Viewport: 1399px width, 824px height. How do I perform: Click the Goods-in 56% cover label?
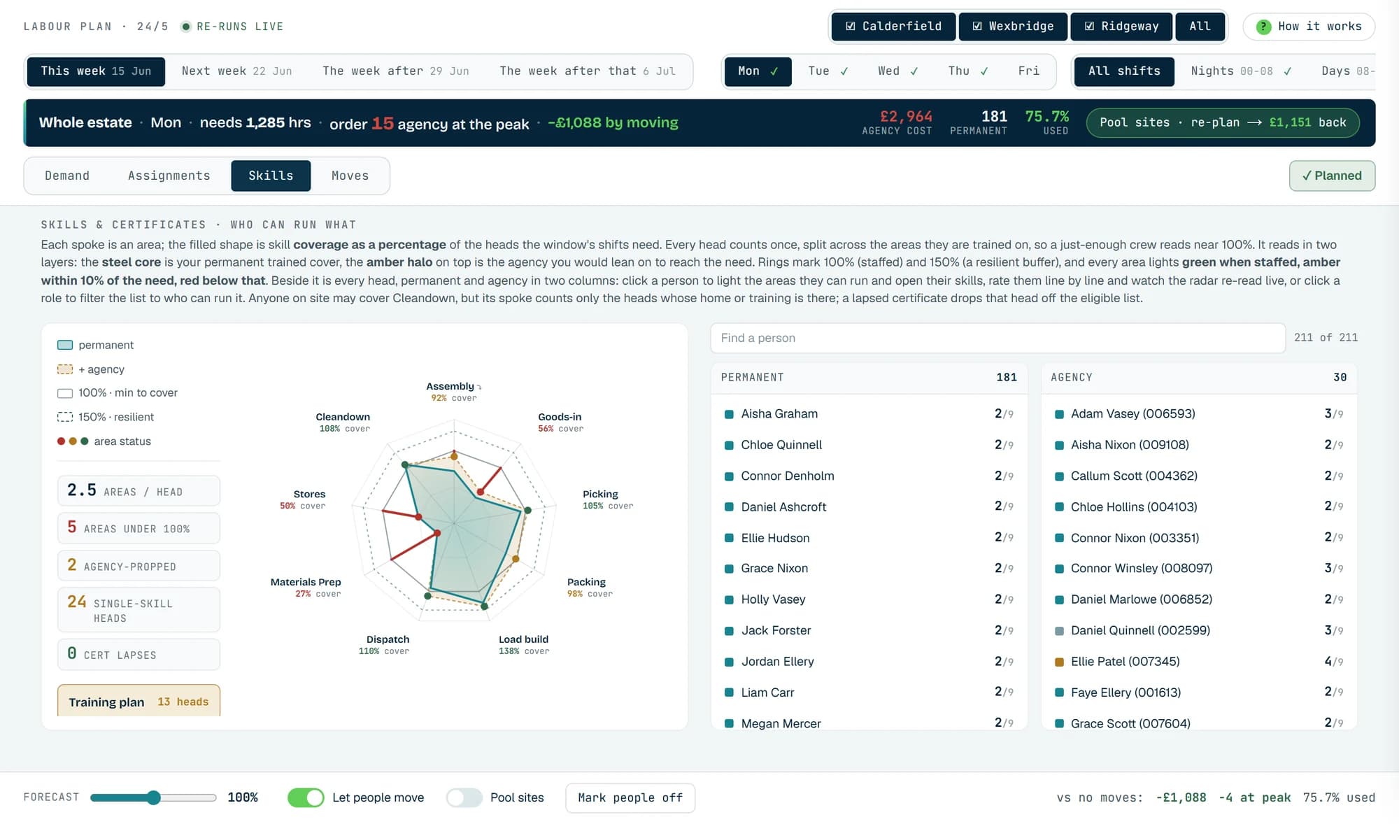(x=560, y=422)
